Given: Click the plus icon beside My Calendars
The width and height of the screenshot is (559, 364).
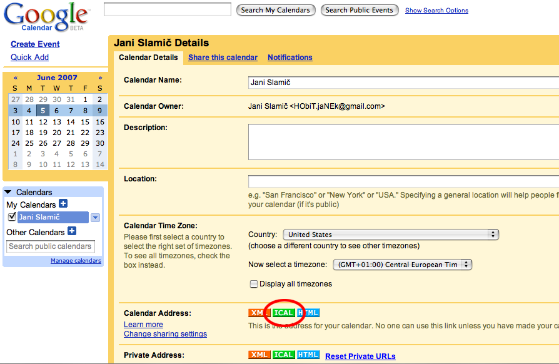Looking at the screenshot, I should pyautogui.click(x=63, y=204).
